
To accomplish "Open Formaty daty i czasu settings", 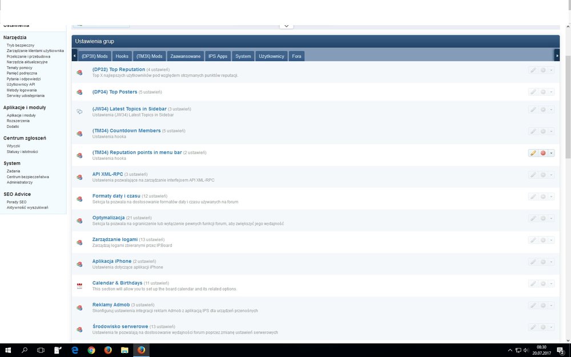I will (x=116, y=196).
